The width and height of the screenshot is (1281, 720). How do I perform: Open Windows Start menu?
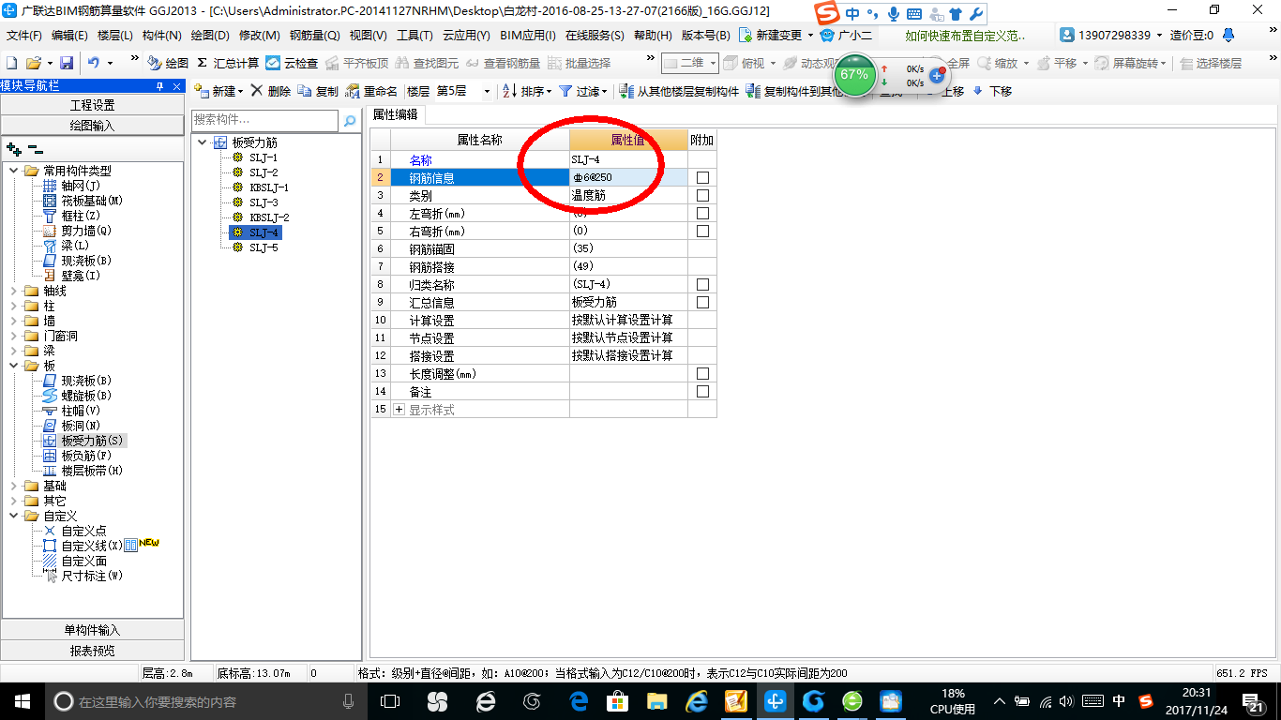[22, 700]
